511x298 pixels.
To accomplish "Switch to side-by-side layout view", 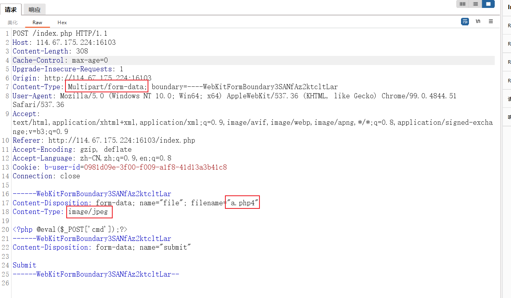I will pos(462,4).
